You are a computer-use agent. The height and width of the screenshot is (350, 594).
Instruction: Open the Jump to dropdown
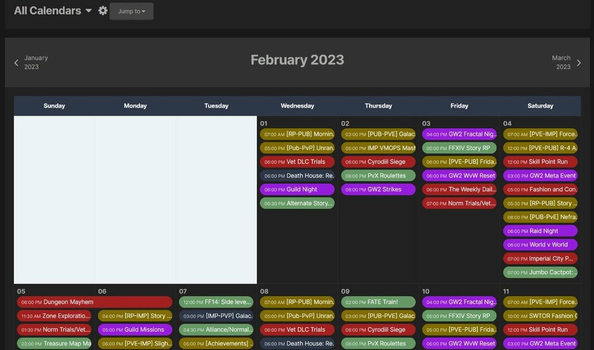[131, 11]
